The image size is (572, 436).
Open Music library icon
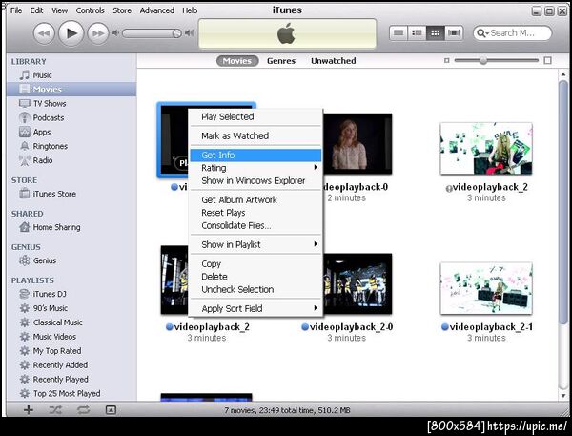pos(25,75)
